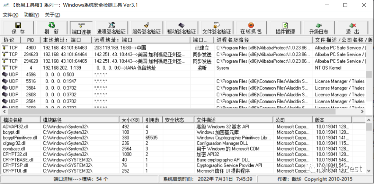Sort modules by 模块路径 header

(80, 120)
